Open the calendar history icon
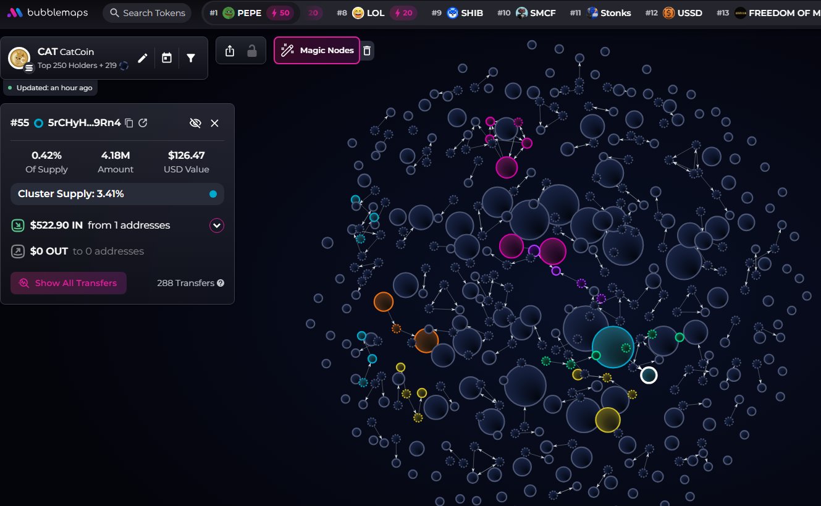821x506 pixels. coord(167,58)
